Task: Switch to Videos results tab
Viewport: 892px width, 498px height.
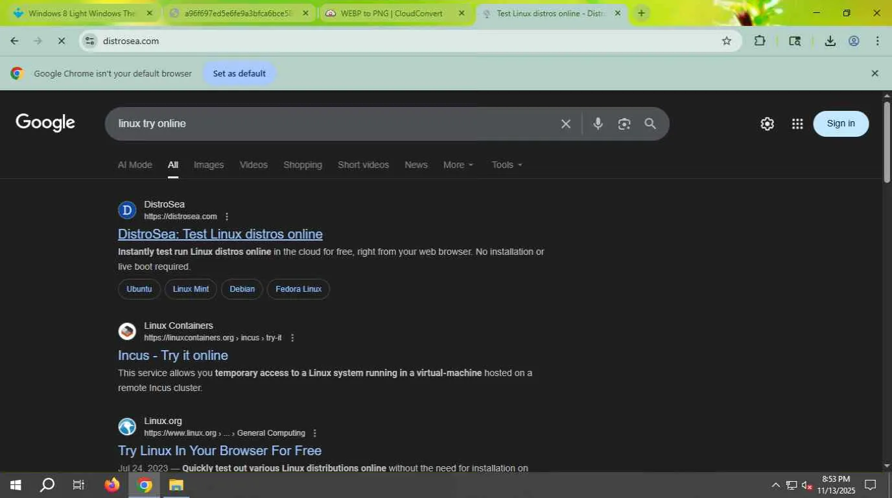Action: tap(253, 165)
